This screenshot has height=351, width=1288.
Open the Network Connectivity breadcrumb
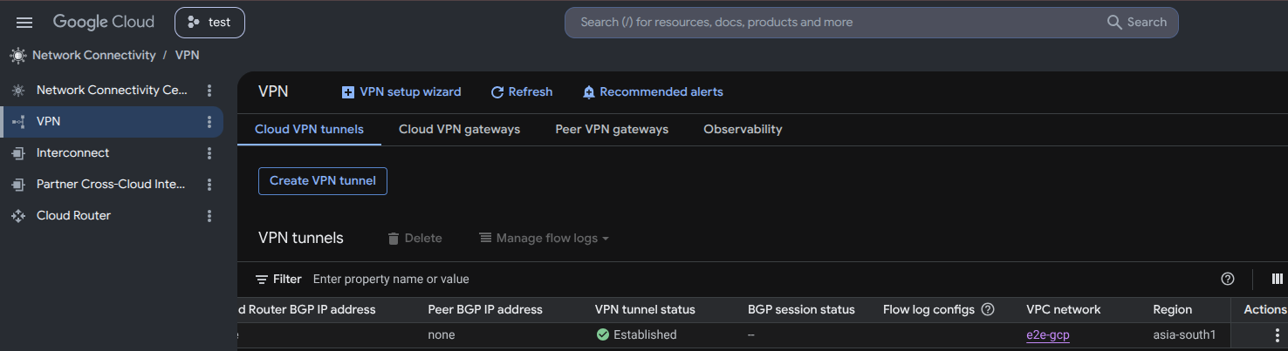tap(93, 55)
